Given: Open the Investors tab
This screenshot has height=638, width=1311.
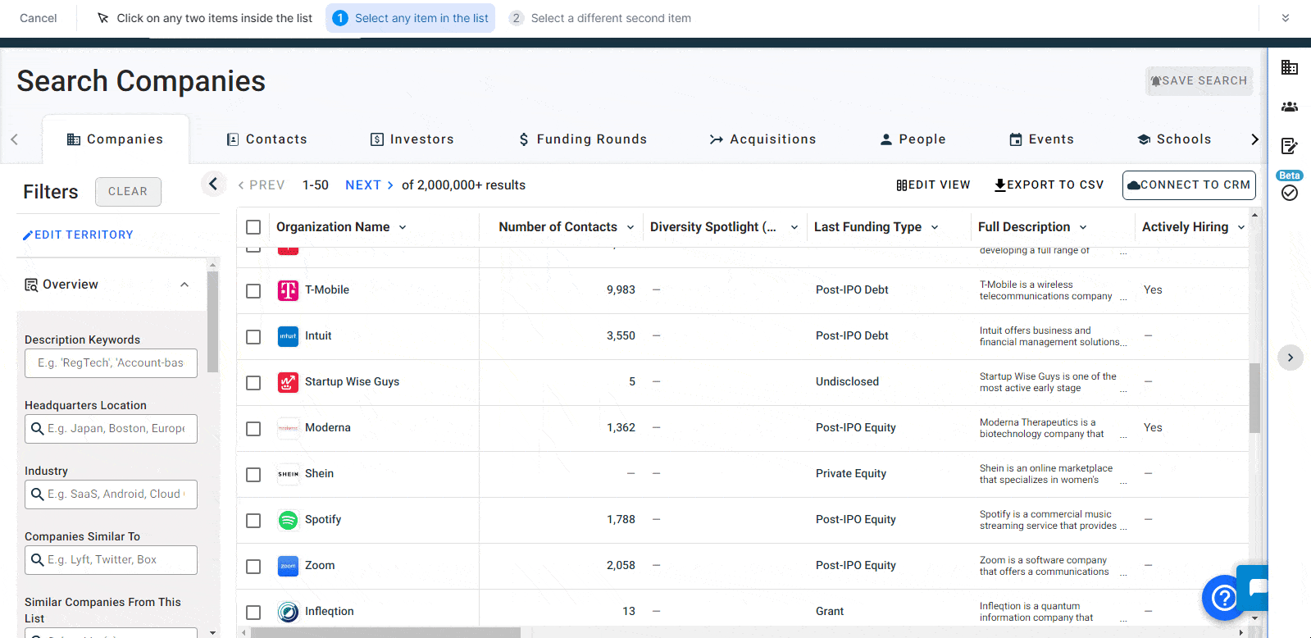Looking at the screenshot, I should (412, 139).
